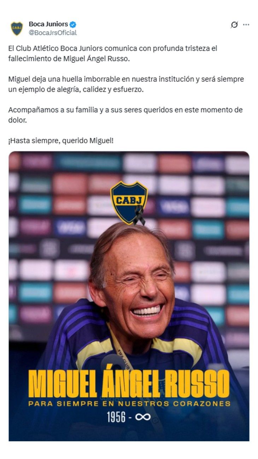Screen dimensions: 258x459
Task: Click the Boca Juniors display name
Action: click(x=48, y=24)
